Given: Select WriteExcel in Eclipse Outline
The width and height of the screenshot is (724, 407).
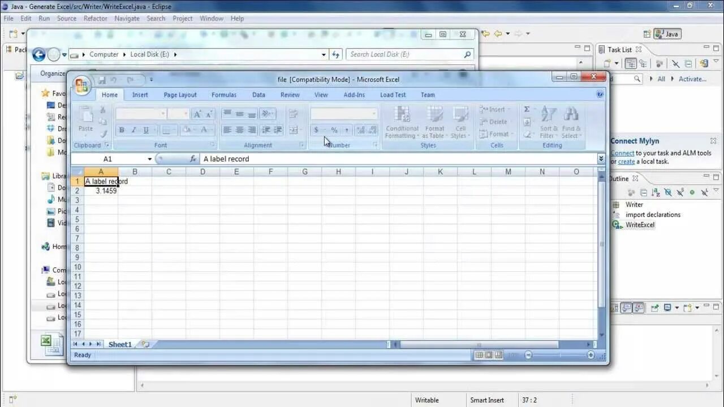Looking at the screenshot, I should (x=640, y=225).
